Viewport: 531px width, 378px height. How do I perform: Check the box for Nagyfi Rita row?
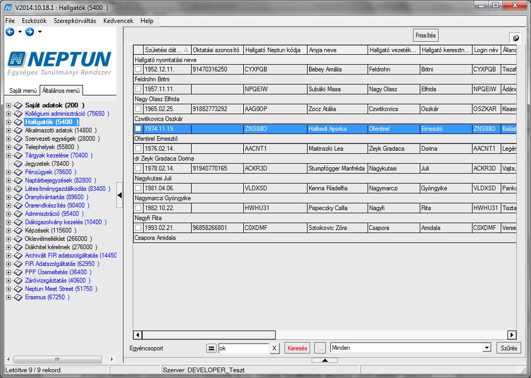click(138, 208)
